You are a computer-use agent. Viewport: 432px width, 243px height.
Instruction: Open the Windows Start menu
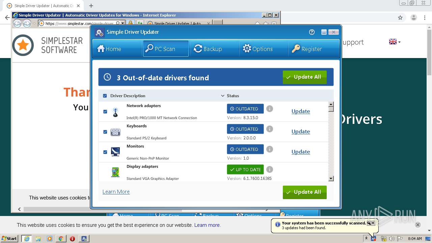pos(9,239)
